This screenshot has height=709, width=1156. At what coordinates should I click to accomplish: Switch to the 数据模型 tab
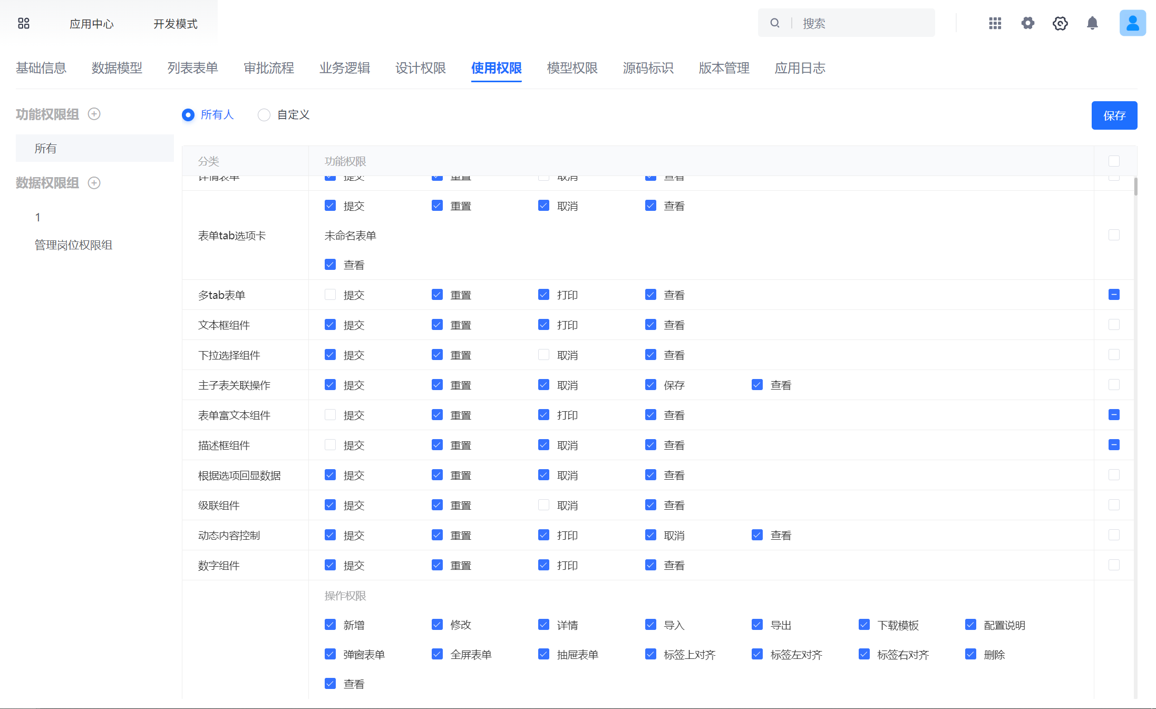click(x=117, y=68)
